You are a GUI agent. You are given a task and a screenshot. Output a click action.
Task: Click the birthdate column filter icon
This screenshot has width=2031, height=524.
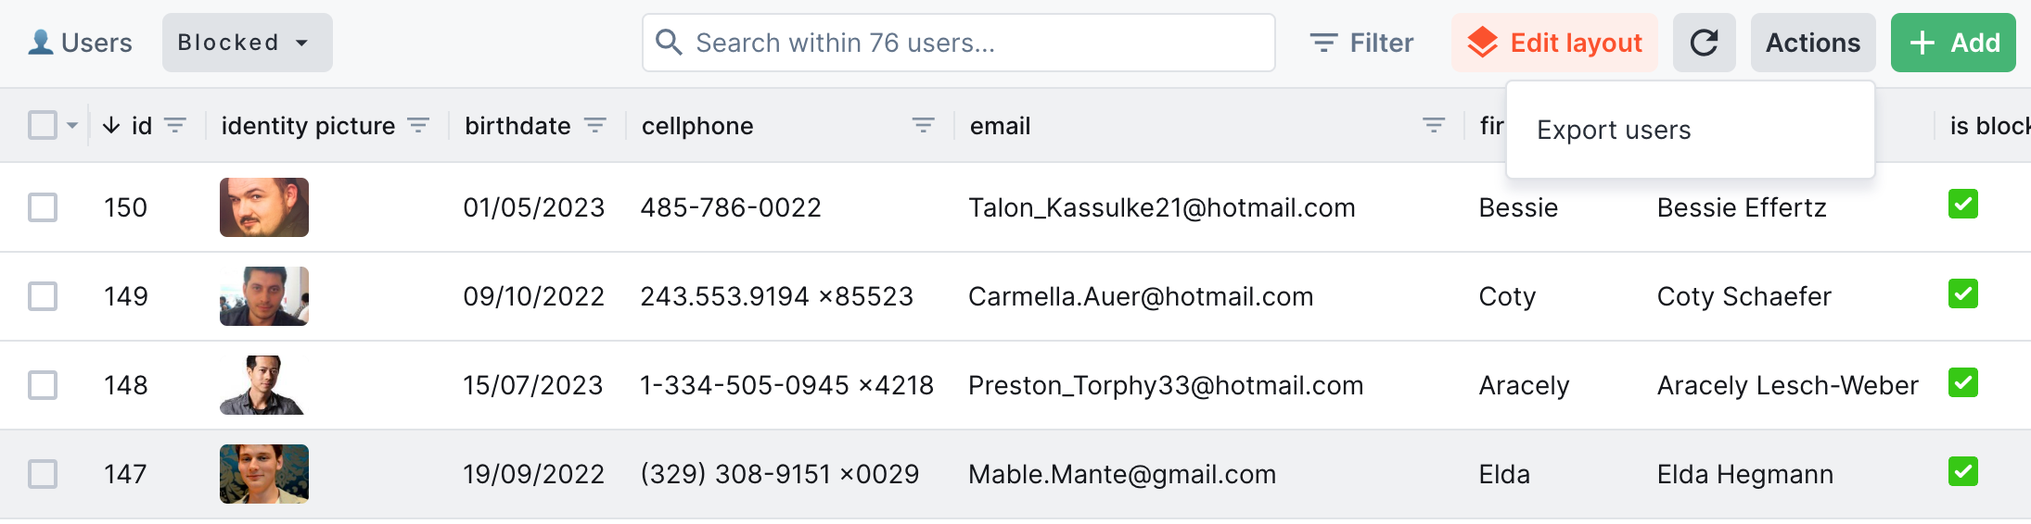pyautogui.click(x=595, y=125)
